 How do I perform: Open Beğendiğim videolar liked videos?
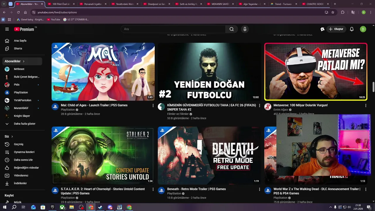click(x=23, y=168)
